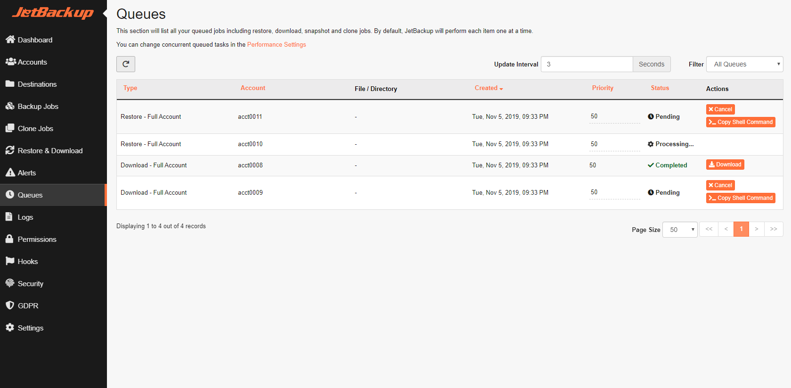
Task: Click the Dashboard home icon
Action: tap(10, 40)
